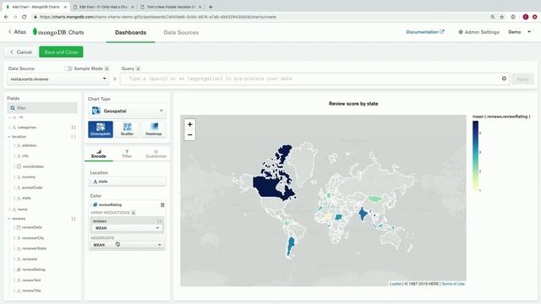Screen dimensions: 541x304
Task: Click the fields filter search box
Action: 42,108
